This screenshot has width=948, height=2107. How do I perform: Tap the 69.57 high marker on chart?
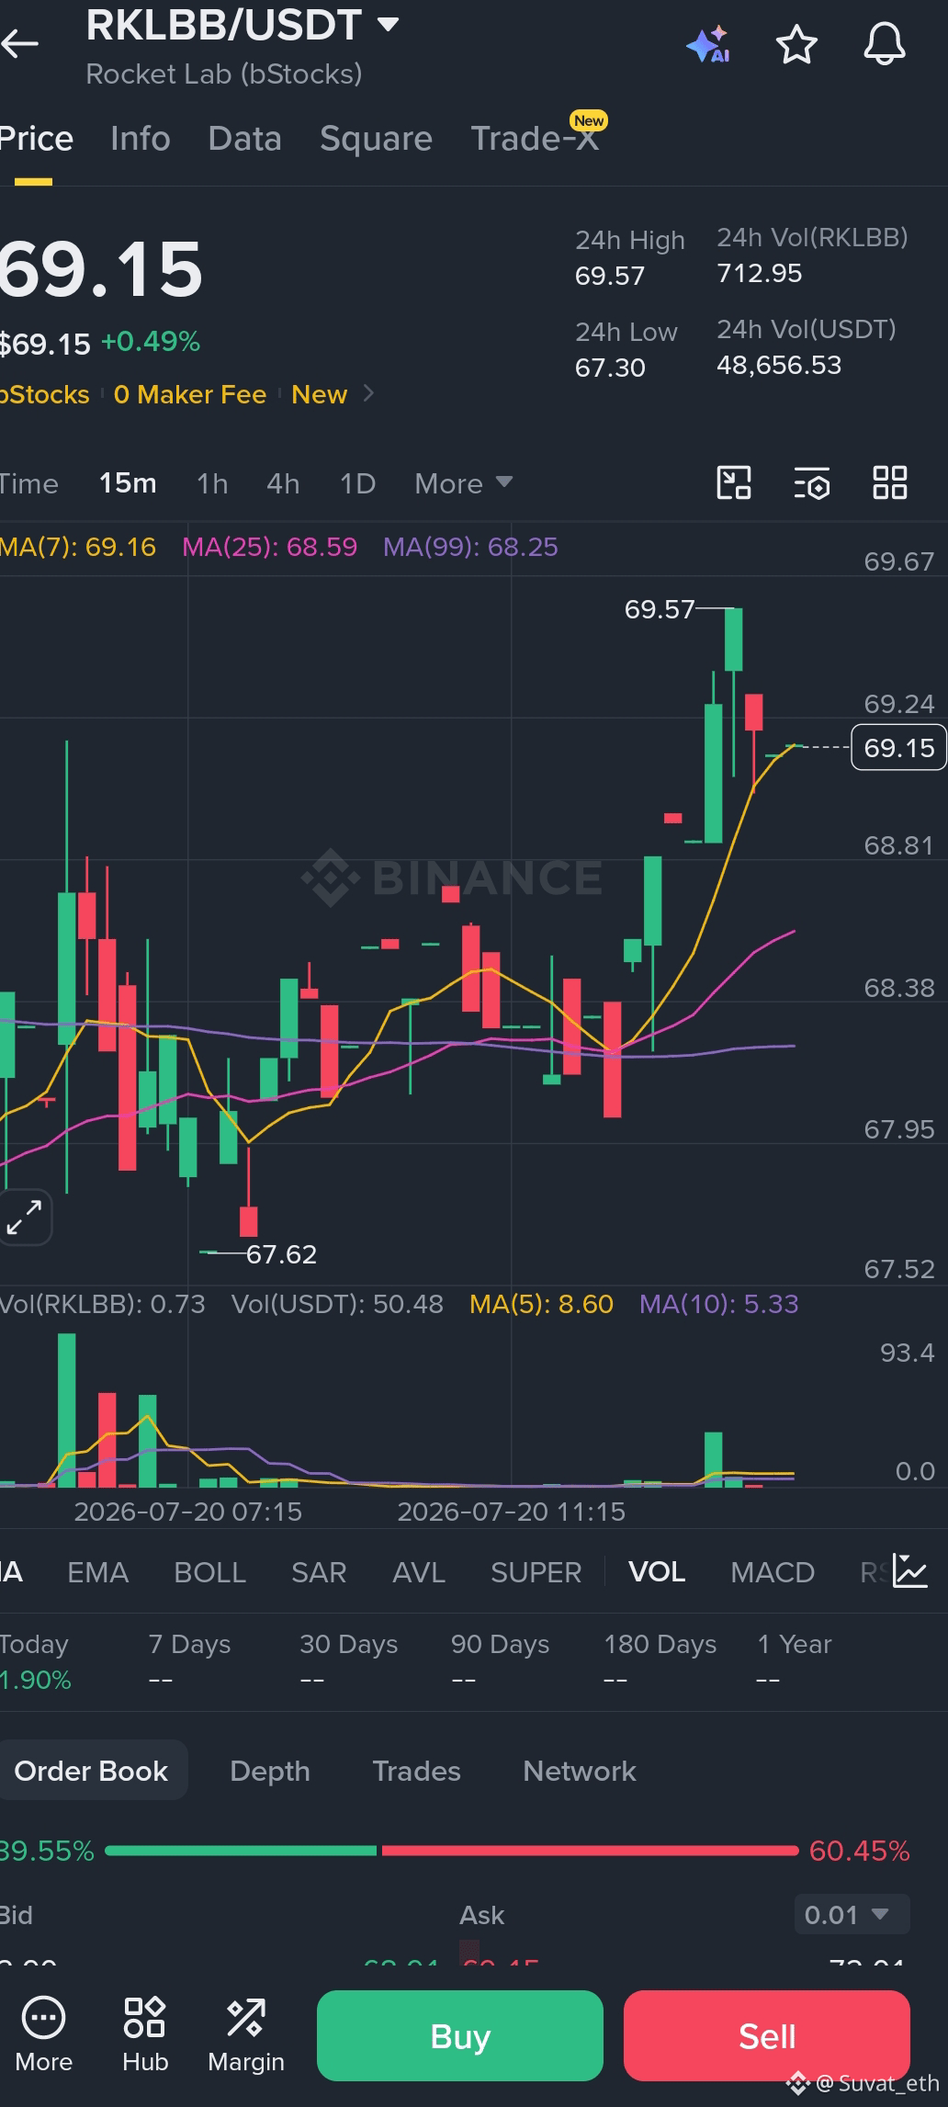tap(660, 609)
